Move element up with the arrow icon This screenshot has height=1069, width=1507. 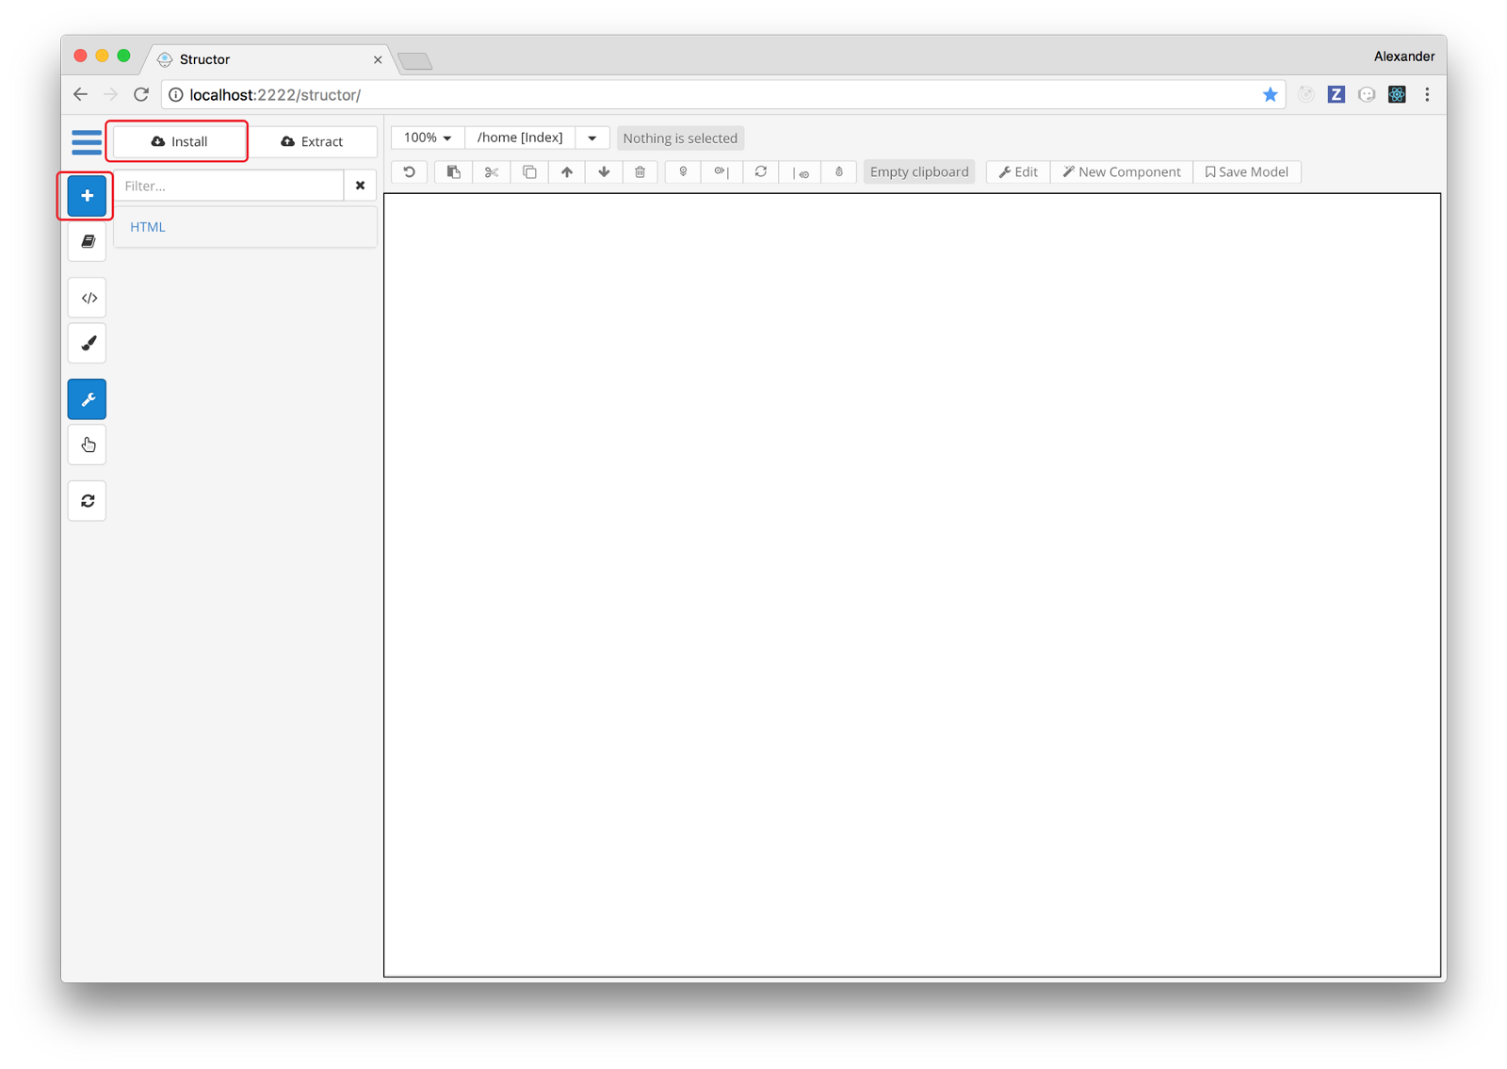tap(566, 171)
